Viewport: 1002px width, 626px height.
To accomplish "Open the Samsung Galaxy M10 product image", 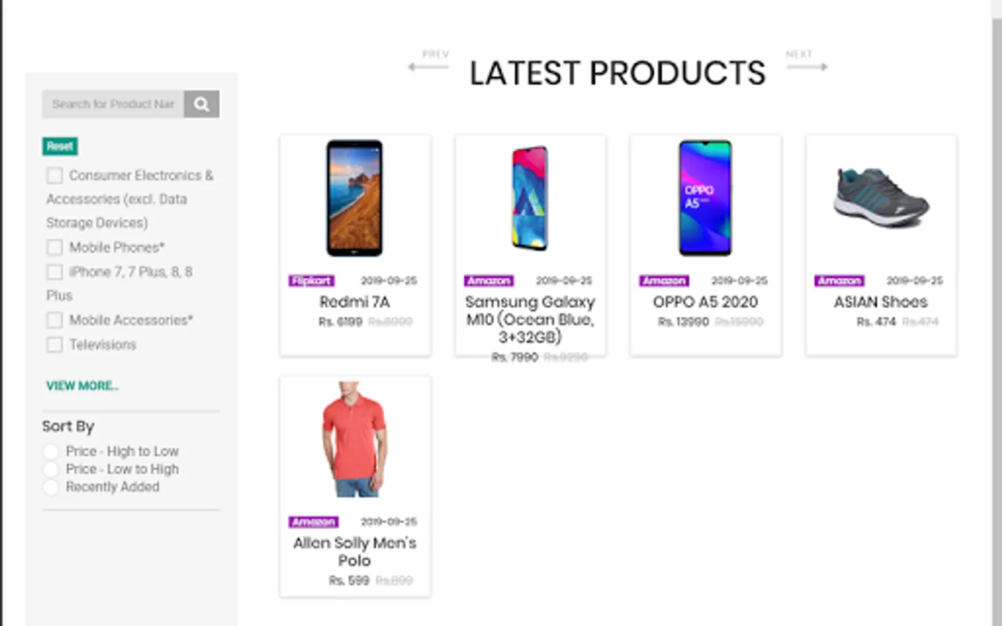I will [530, 198].
